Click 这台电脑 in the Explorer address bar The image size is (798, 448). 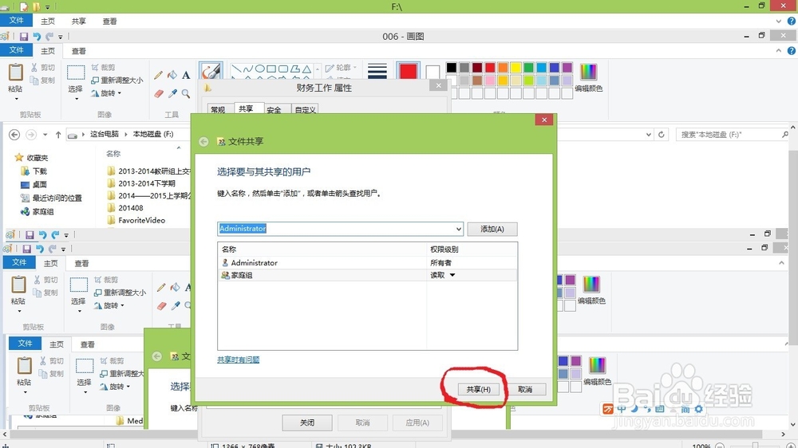tap(105, 134)
